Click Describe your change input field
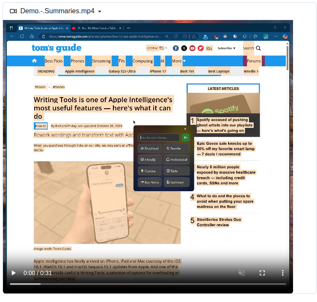Viewport: 317px width, 302px height. pyautogui.click(x=159, y=137)
